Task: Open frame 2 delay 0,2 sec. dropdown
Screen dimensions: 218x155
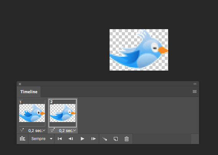Action: pos(67,130)
